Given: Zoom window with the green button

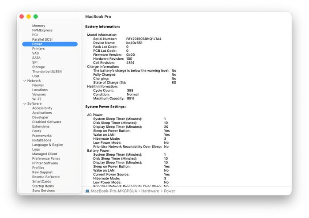Looking at the screenshot, I should coord(36,17).
